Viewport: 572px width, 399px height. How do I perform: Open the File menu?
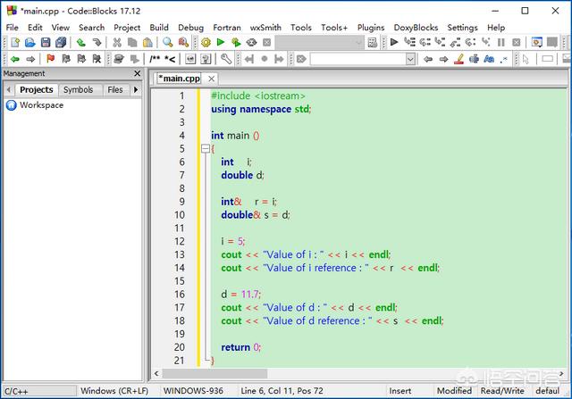pyautogui.click(x=12, y=28)
